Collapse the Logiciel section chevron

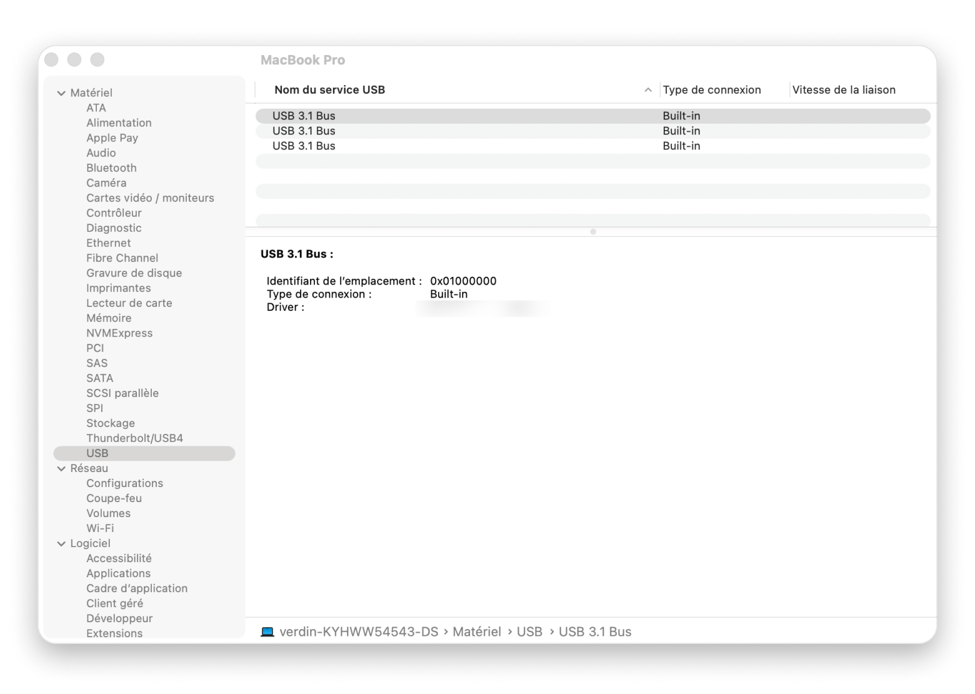(61, 544)
